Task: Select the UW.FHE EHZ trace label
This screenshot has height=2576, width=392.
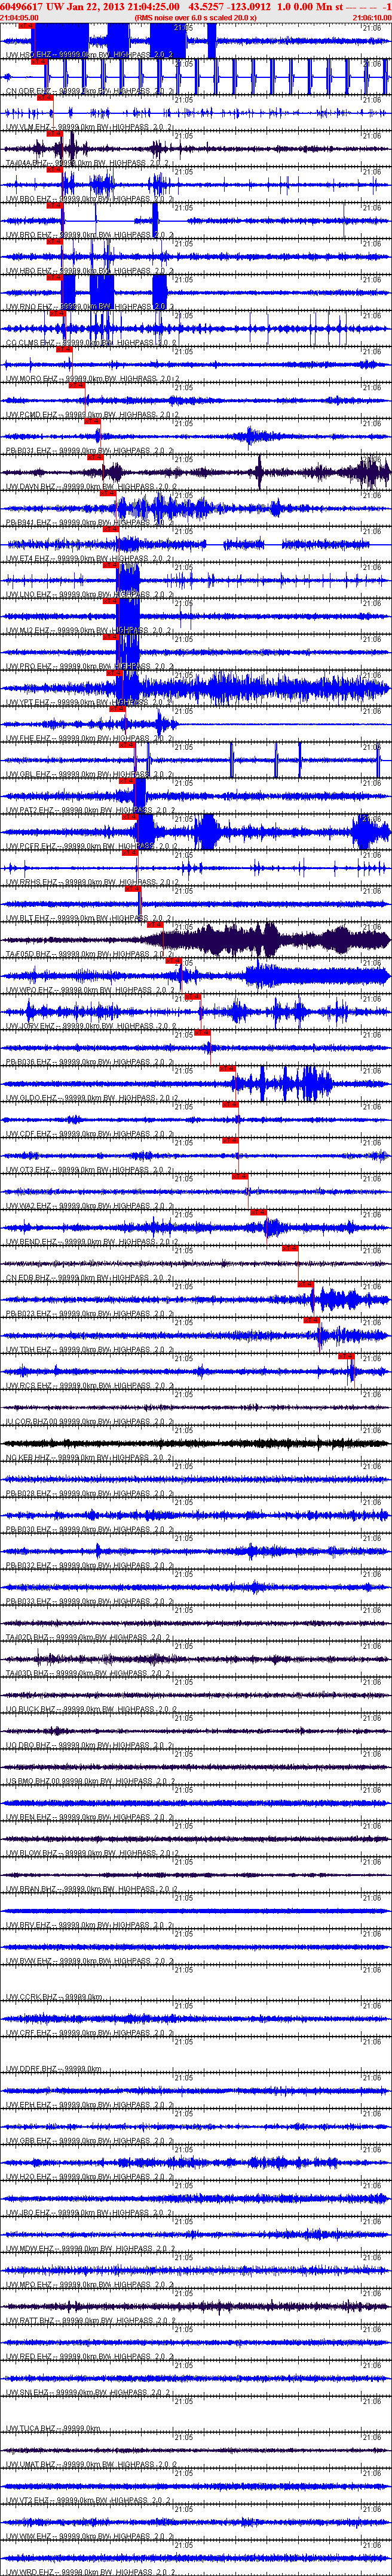Action: (90, 739)
